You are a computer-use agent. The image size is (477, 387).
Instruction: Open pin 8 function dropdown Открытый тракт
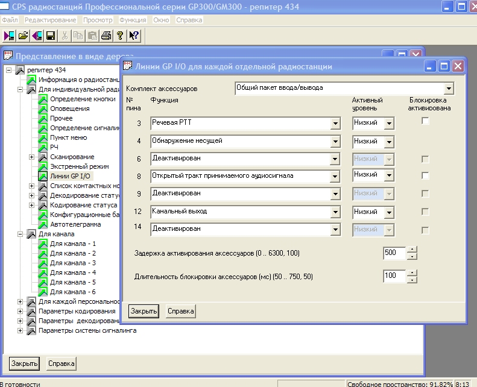(335, 177)
